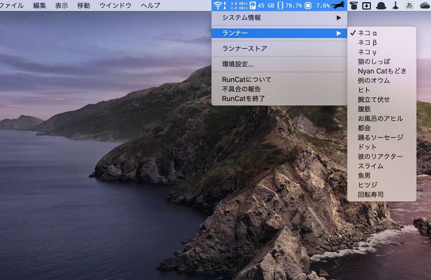
Task: Click 不具合の報告 to report a bug
Action: (241, 89)
